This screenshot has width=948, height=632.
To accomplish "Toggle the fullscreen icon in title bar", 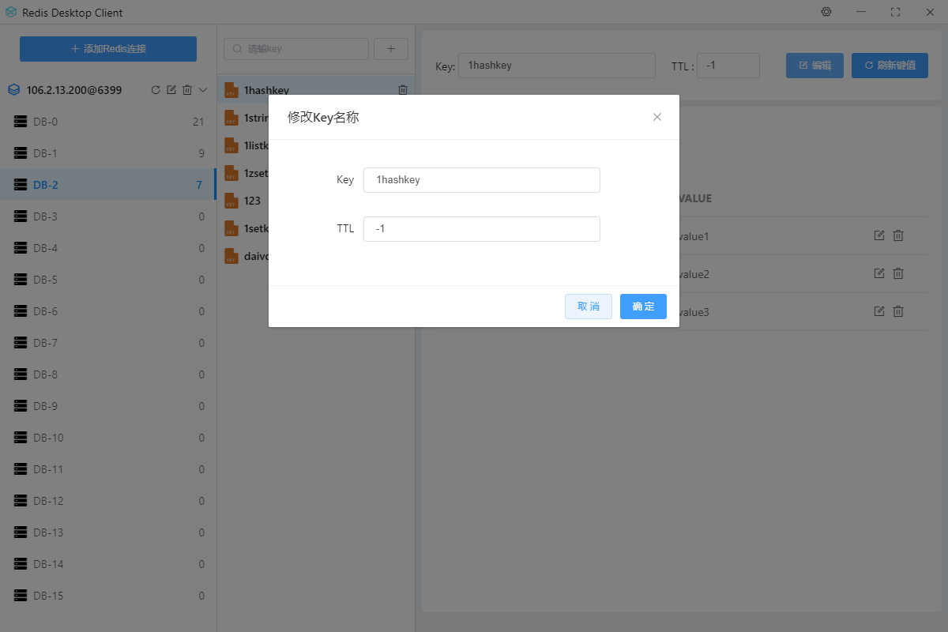I will tap(895, 12).
